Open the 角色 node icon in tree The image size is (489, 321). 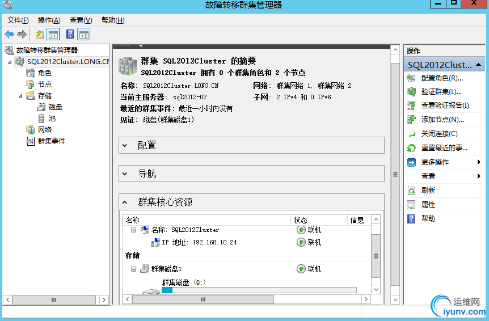coord(31,73)
